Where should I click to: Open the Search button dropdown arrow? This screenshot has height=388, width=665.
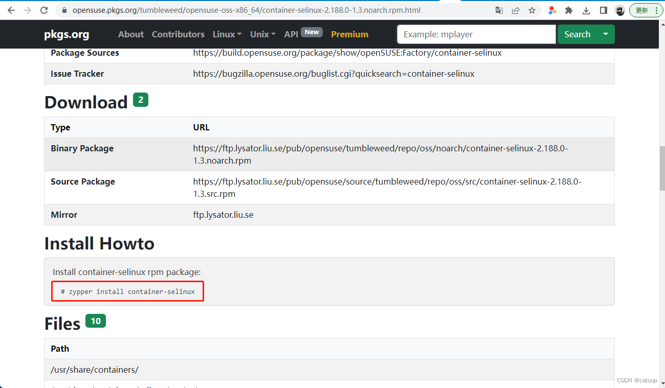click(x=604, y=34)
